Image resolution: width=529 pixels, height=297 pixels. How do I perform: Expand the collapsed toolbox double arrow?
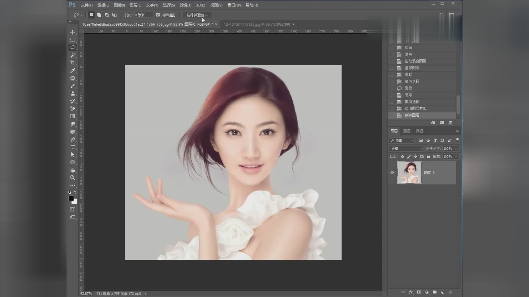(70, 22)
